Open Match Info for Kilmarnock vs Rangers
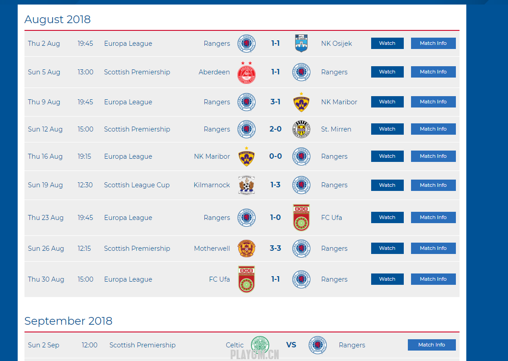508x361 pixels. click(433, 185)
